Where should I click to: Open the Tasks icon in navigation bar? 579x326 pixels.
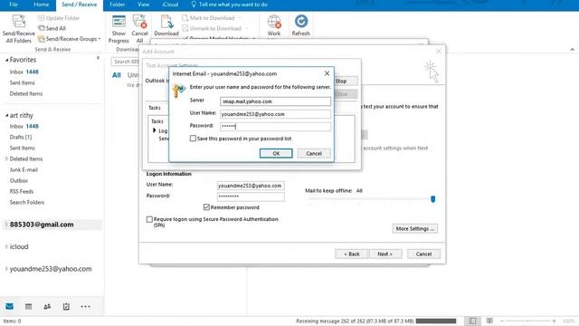[66, 306]
